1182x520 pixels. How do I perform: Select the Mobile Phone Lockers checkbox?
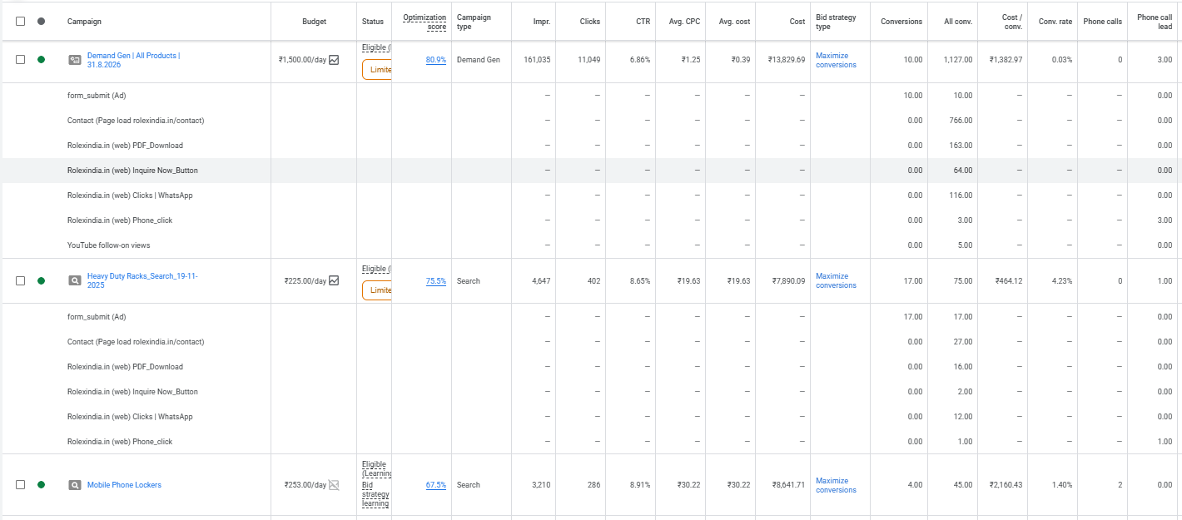click(20, 485)
